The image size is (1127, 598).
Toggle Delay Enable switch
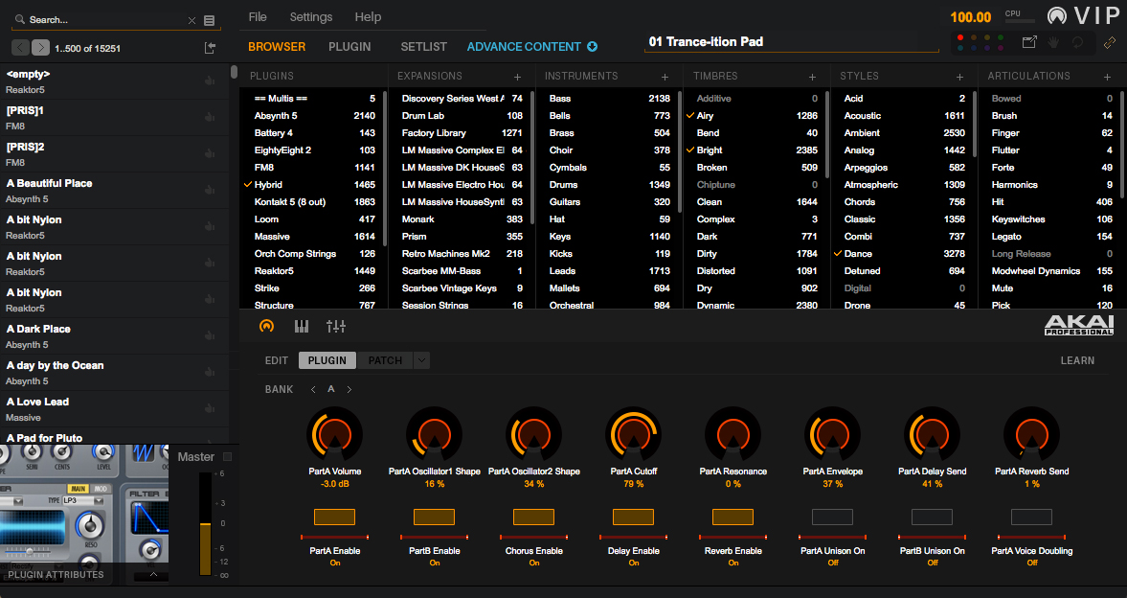tap(633, 517)
